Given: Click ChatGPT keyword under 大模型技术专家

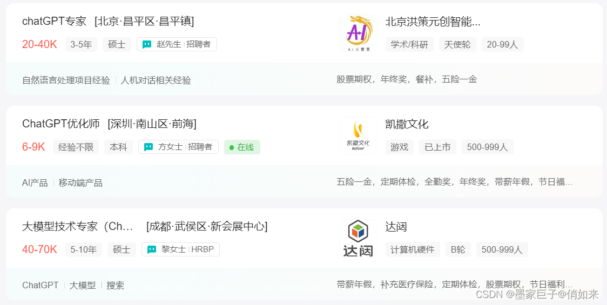Looking at the screenshot, I should pos(41,285).
